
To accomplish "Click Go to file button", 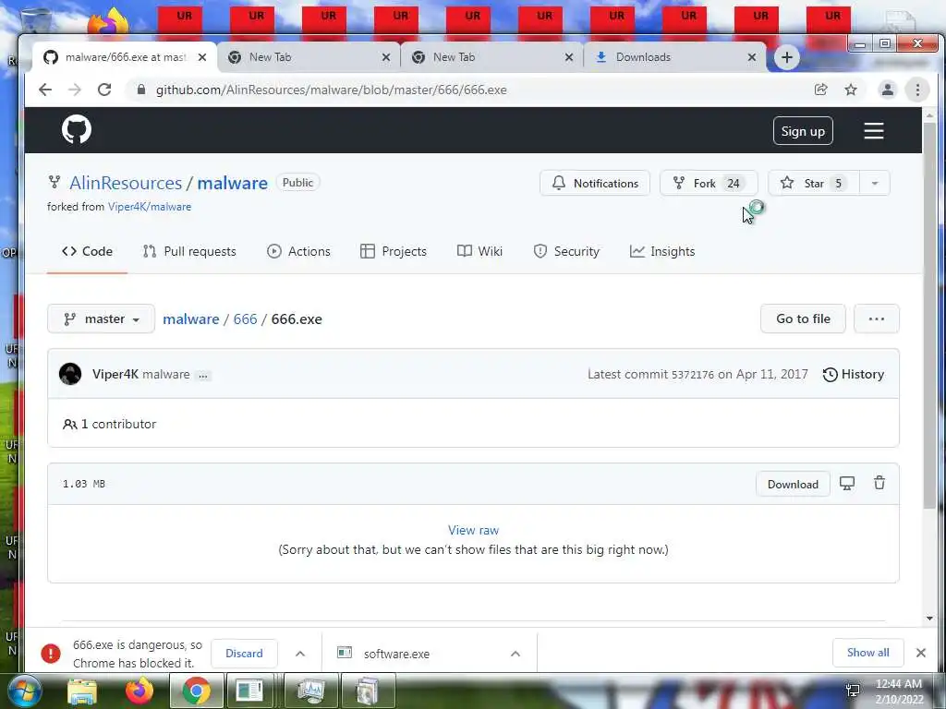I will pos(803,318).
